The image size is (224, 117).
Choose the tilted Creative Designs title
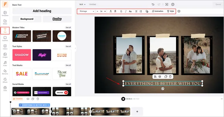coord(42,36)
